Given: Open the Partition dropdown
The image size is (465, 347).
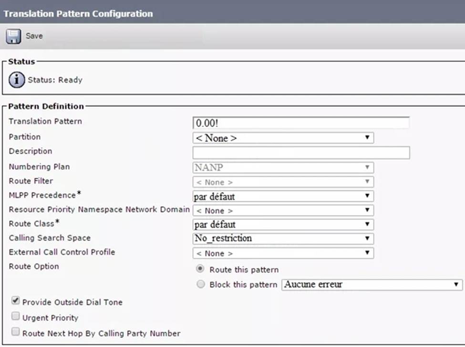Looking at the screenshot, I should (283, 138).
